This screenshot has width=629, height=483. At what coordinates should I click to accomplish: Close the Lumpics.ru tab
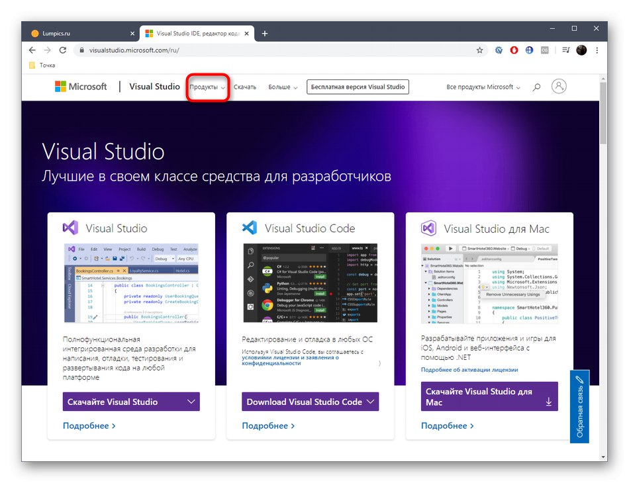point(132,34)
